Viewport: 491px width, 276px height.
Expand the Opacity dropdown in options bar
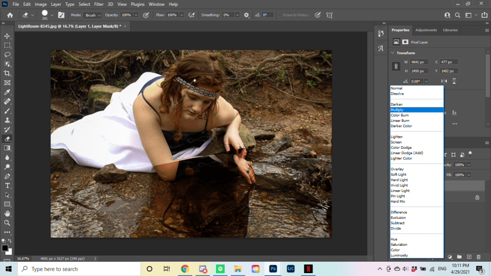(136, 15)
